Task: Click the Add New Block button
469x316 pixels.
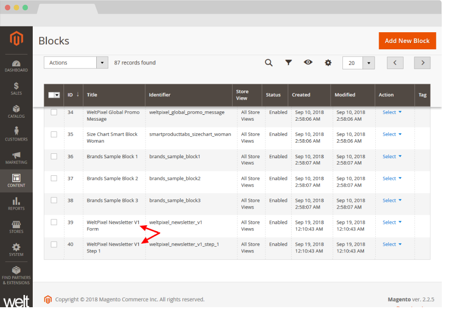Action: 407,41
